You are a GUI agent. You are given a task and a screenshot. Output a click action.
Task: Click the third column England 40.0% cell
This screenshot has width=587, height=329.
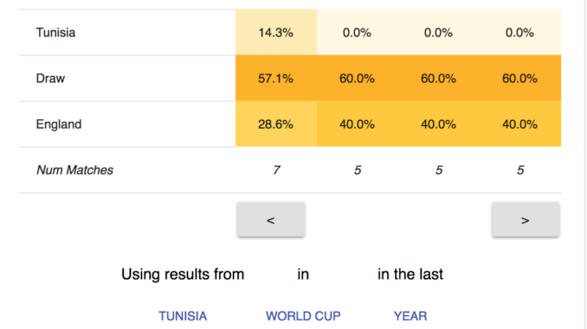coord(438,124)
